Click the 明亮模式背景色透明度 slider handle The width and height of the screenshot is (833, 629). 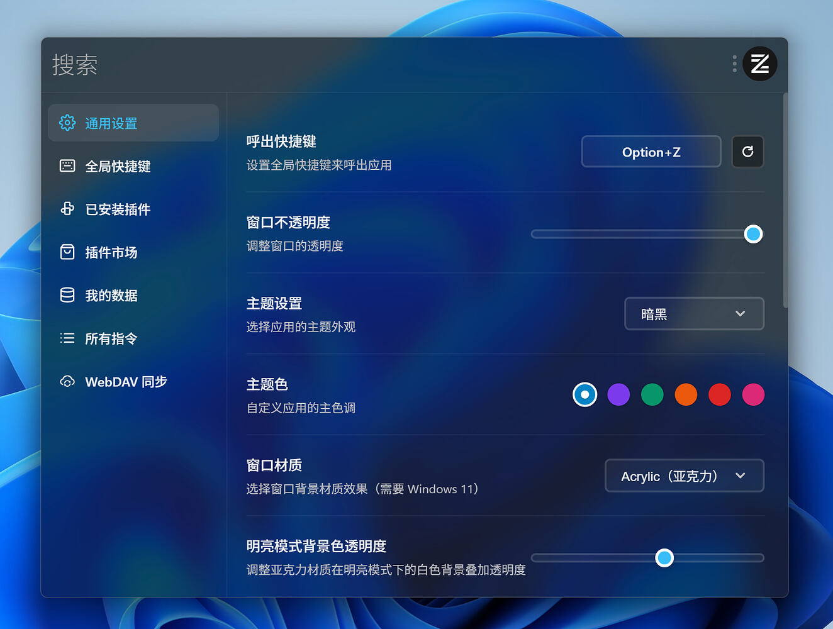[664, 557]
